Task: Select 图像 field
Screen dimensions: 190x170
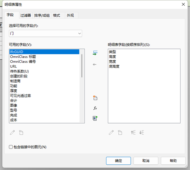Action: [44, 106]
